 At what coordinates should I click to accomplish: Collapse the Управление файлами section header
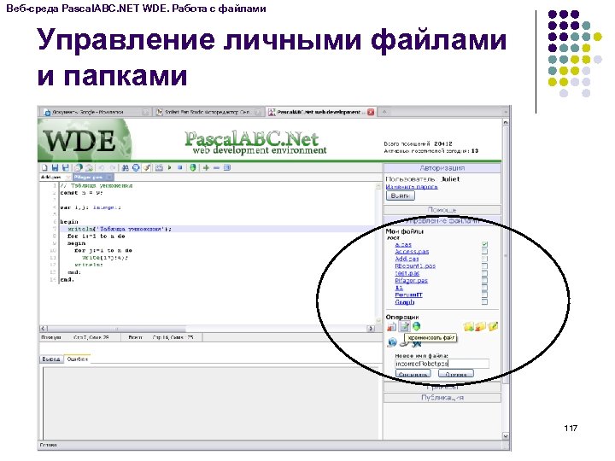(442, 221)
